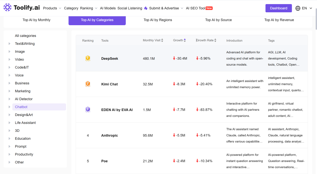The width and height of the screenshot is (317, 174).
Task: Select the Education category
Action: (x=23, y=139)
